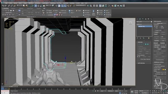Toggle the Smooth Result checkbox
This screenshot has height=94, width=168.
pyautogui.click(x=154, y=64)
